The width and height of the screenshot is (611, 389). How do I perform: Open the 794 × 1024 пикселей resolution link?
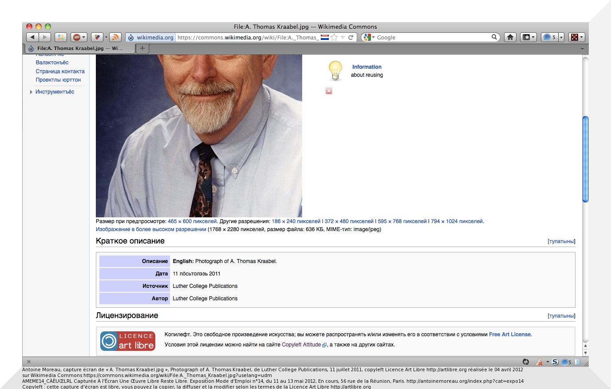coord(457,221)
